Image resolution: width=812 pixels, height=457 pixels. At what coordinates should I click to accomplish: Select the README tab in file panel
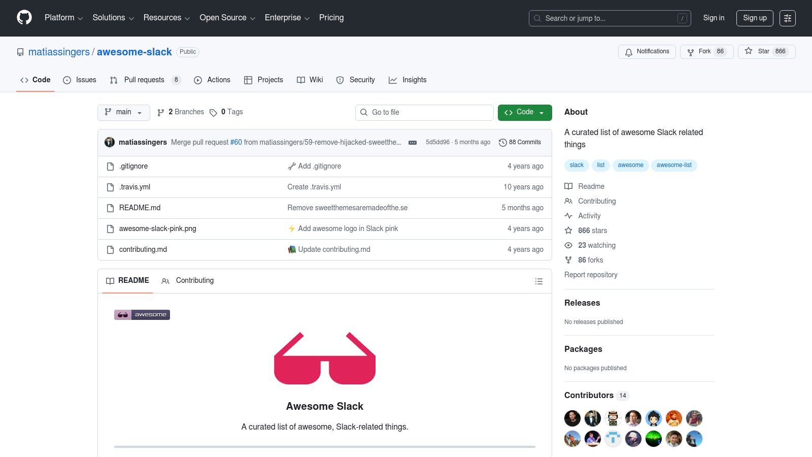pos(127,281)
